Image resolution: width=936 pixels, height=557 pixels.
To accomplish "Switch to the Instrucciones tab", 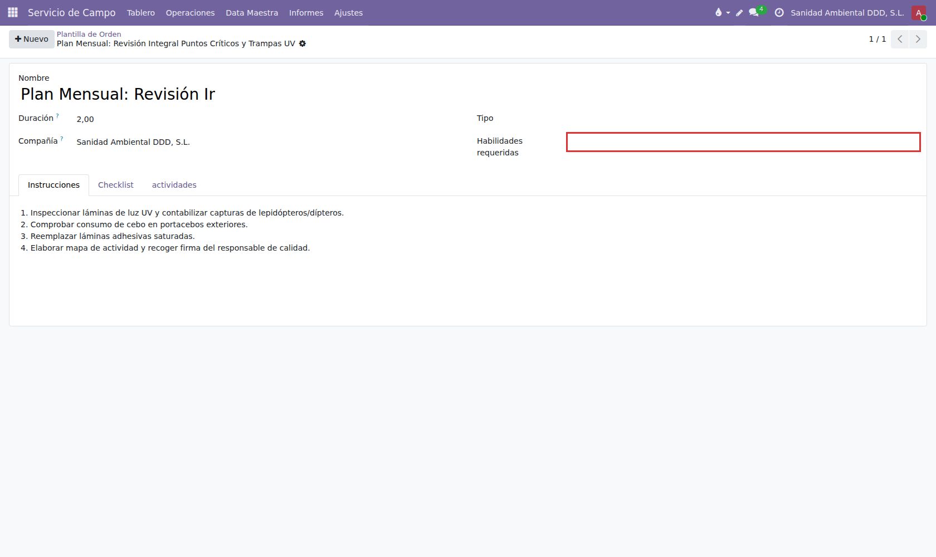I will (53, 185).
